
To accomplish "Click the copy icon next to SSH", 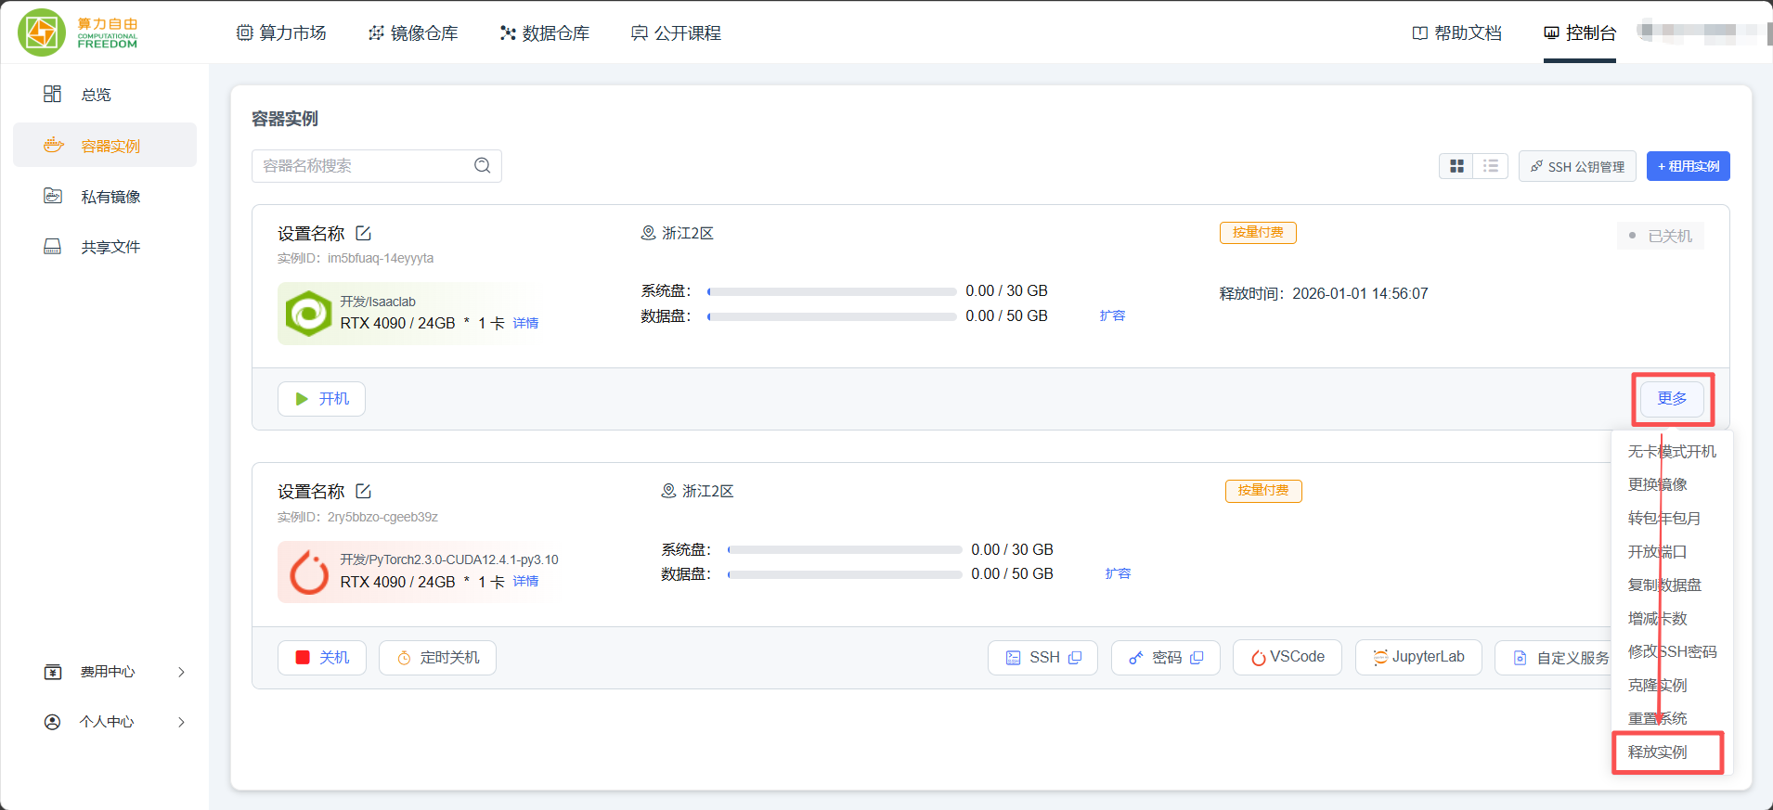I will click(1075, 658).
